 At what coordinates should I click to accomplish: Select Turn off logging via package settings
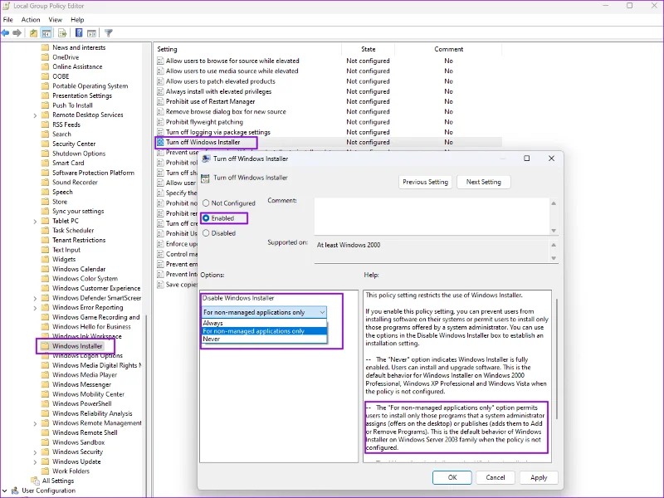click(x=217, y=132)
